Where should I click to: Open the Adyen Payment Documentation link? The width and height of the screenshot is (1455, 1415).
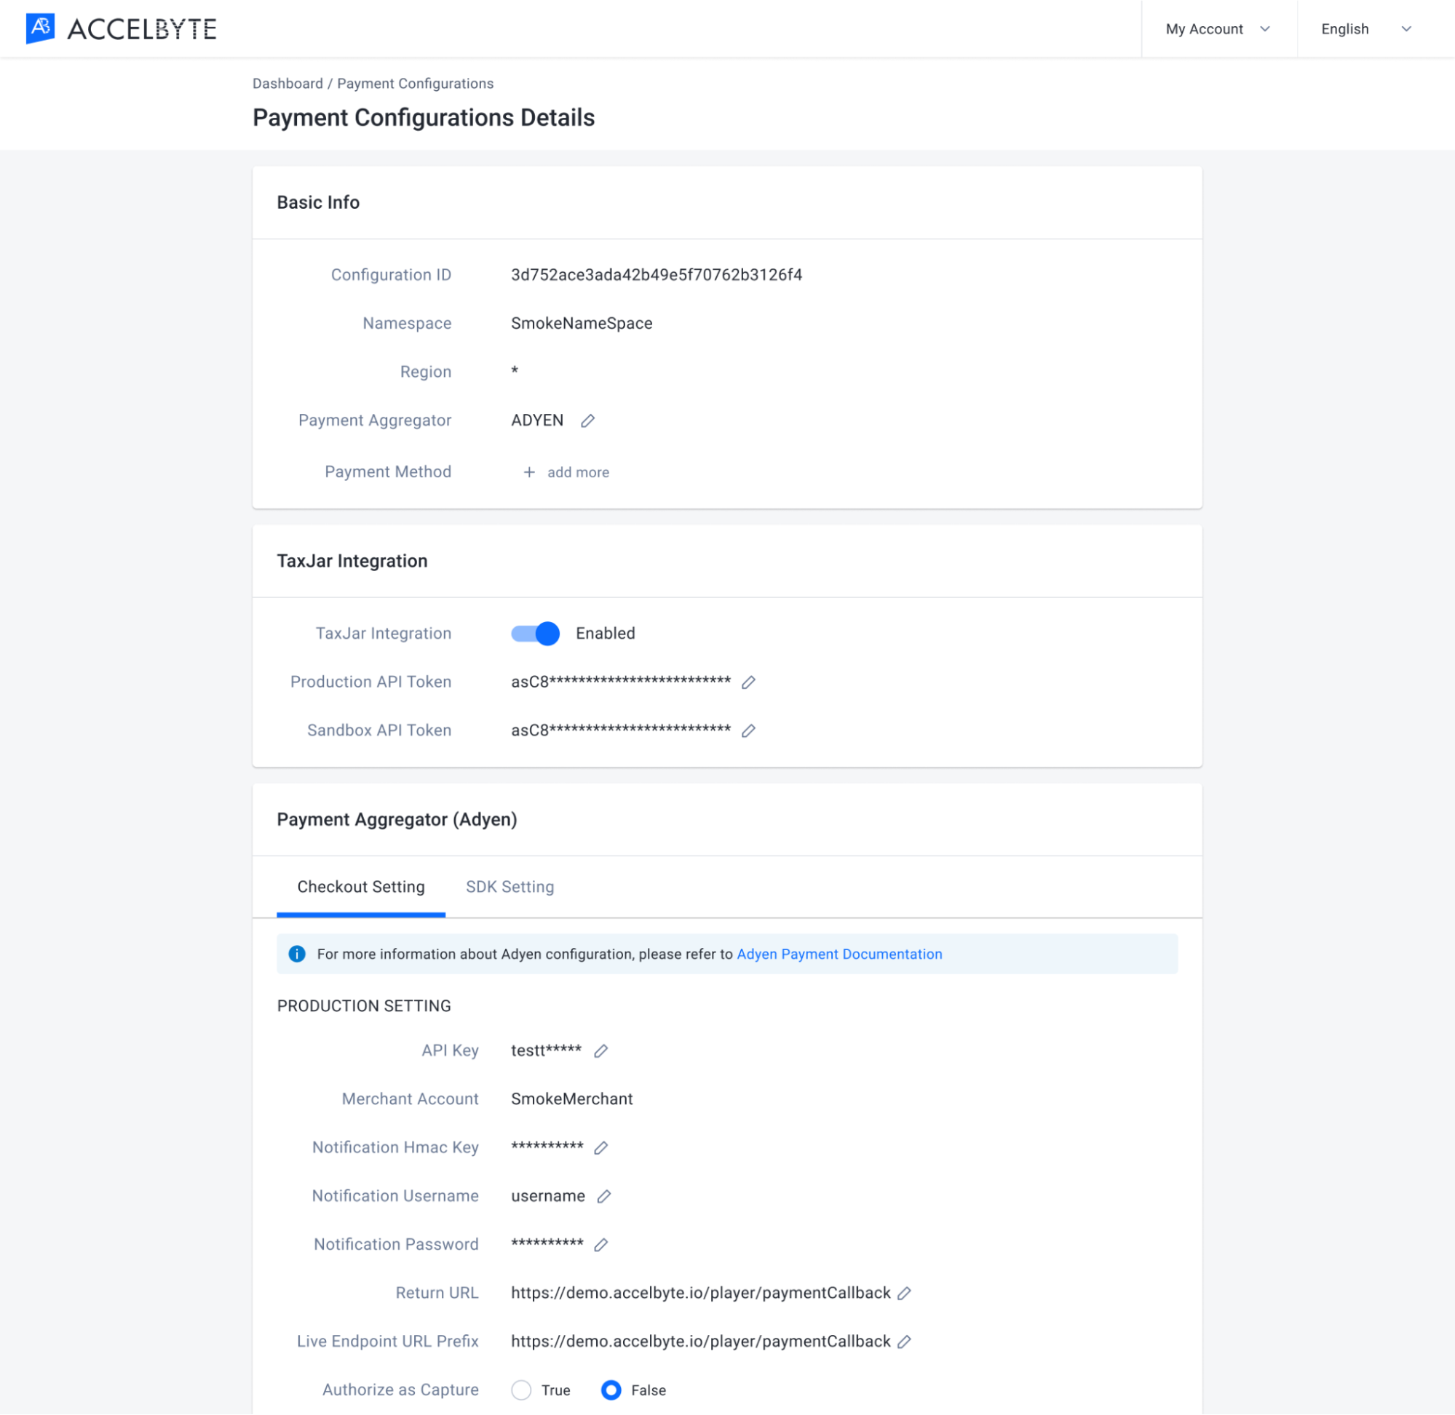tap(839, 954)
